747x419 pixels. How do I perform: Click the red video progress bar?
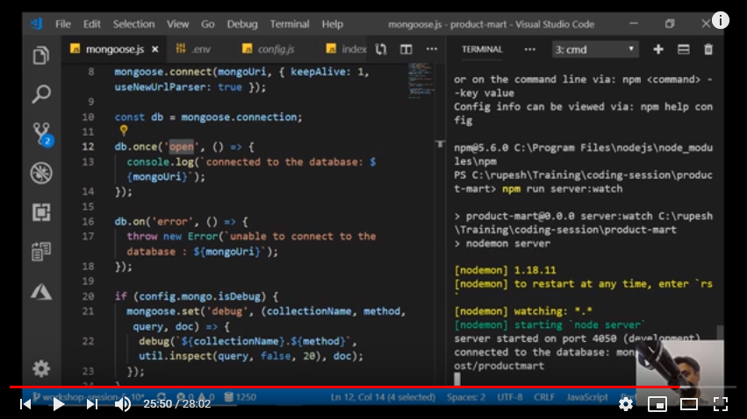pos(351,387)
